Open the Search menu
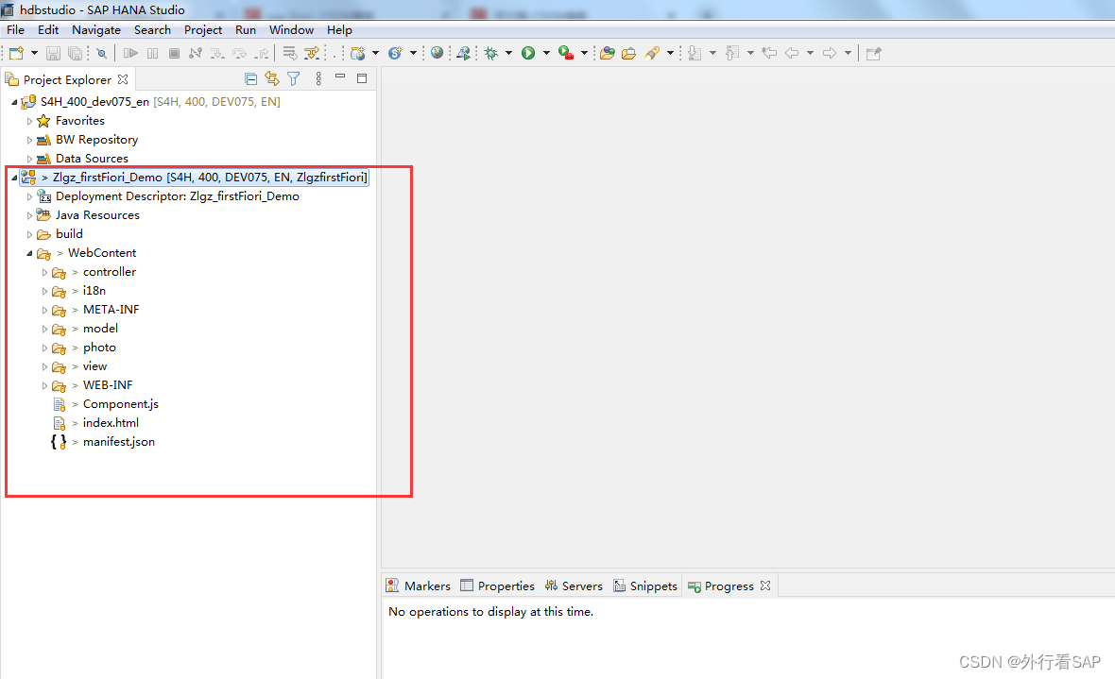Viewport: 1115px width, 679px height. point(152,30)
